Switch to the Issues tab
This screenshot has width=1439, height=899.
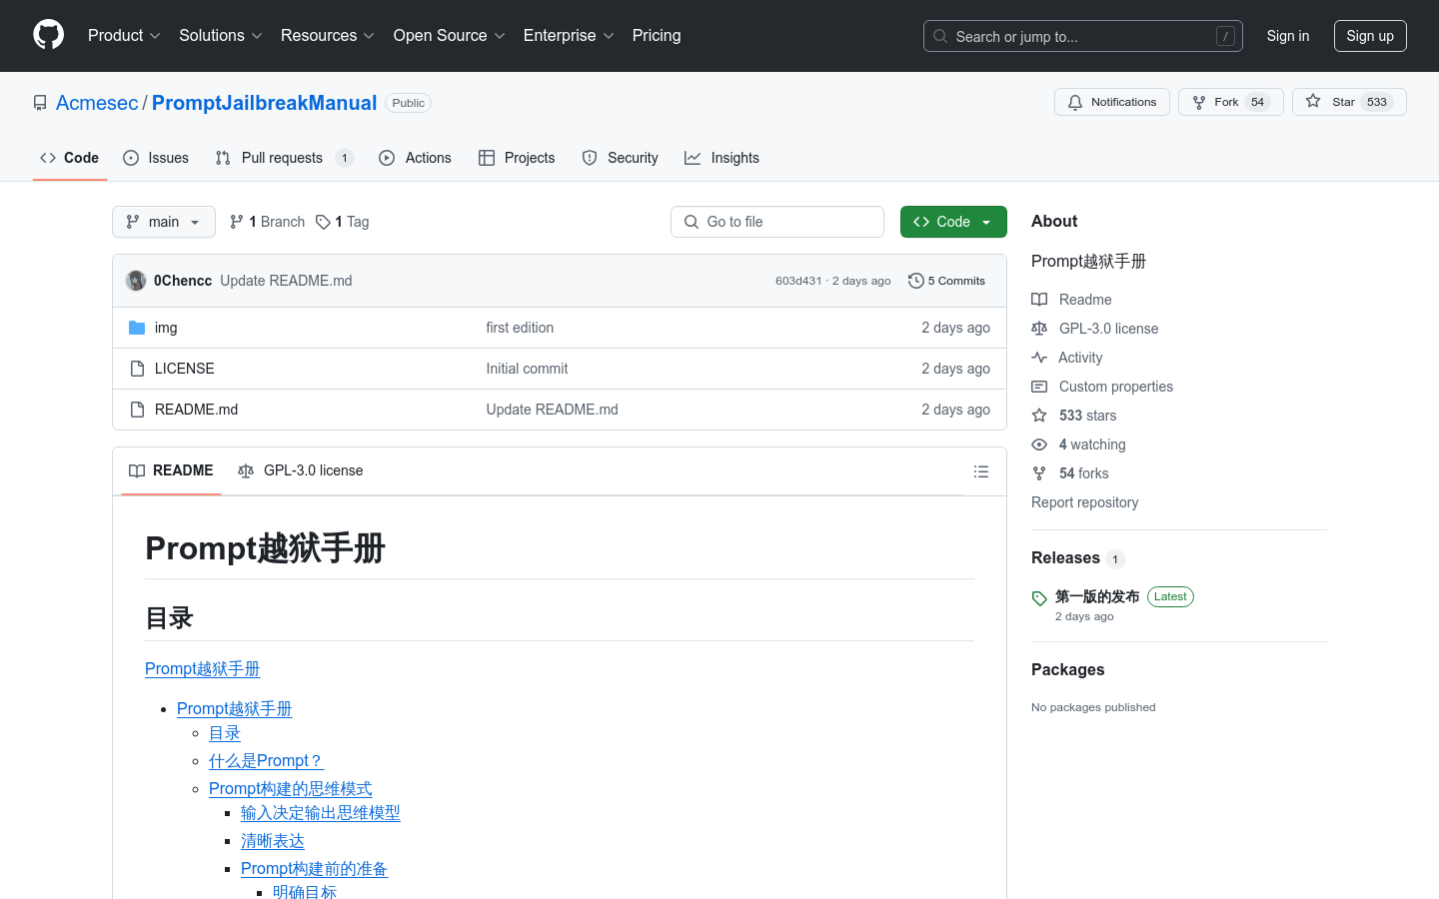tap(156, 158)
